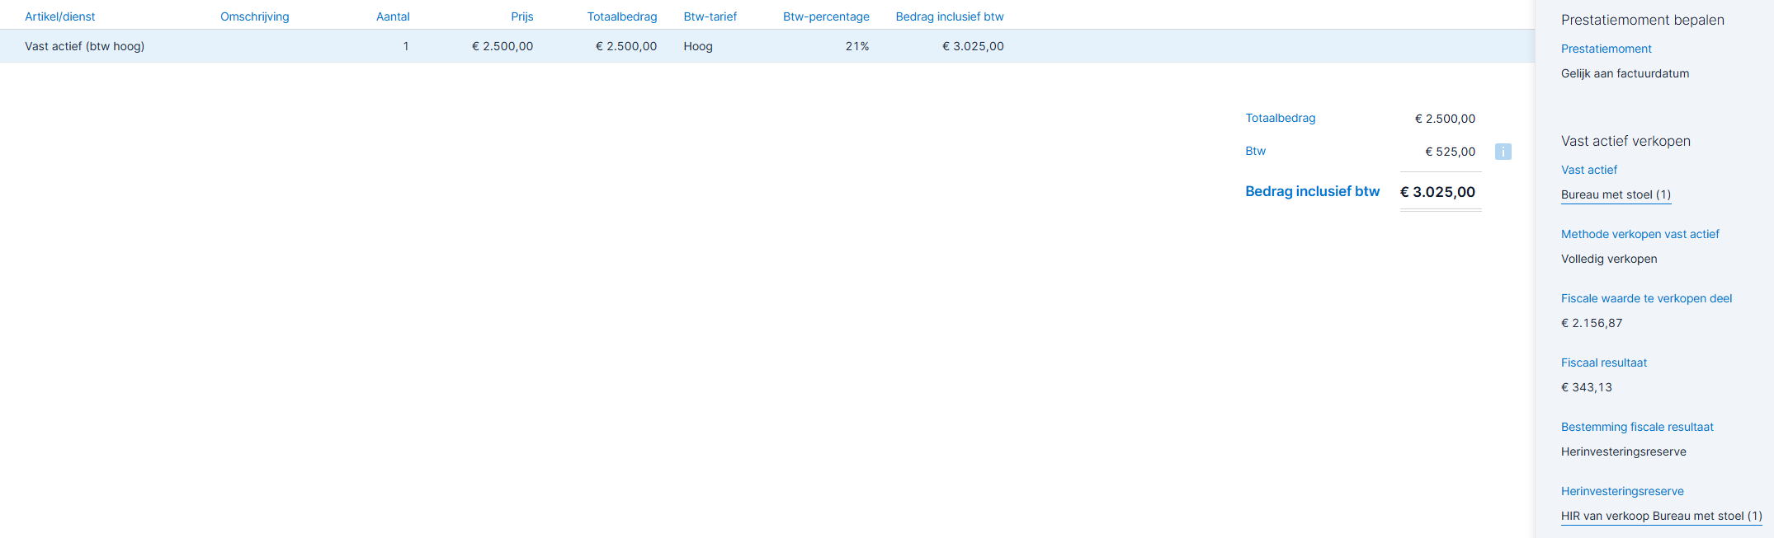The image size is (1774, 538).
Task: Click the Prijs column header
Action: pyautogui.click(x=521, y=16)
